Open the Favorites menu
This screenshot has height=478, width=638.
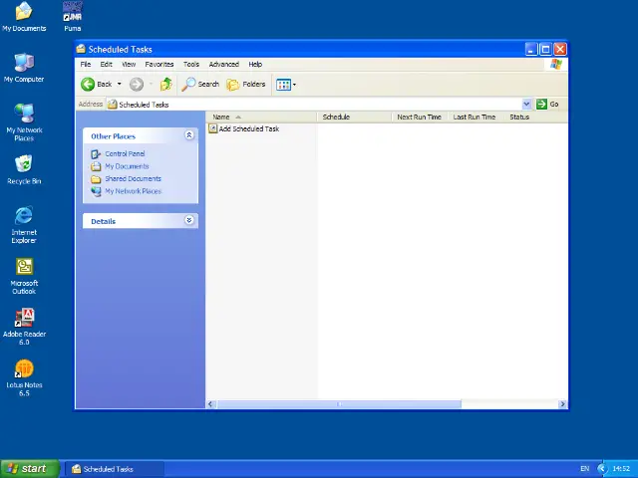159,64
